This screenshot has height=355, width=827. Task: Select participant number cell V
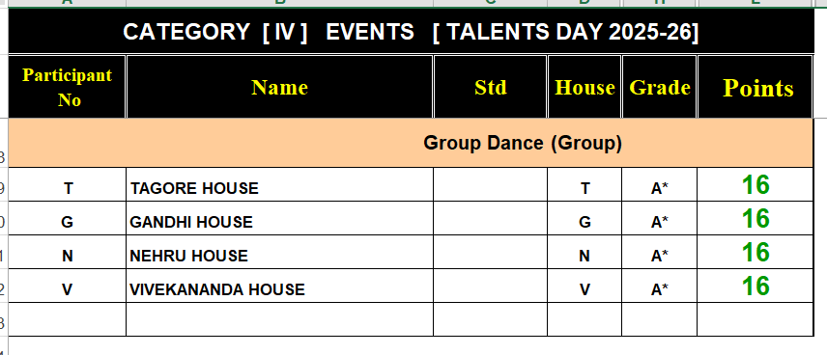[67, 286]
